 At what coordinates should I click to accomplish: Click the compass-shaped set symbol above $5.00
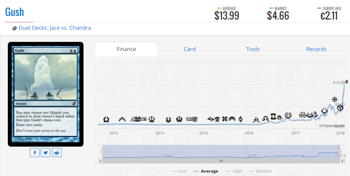coord(335,99)
